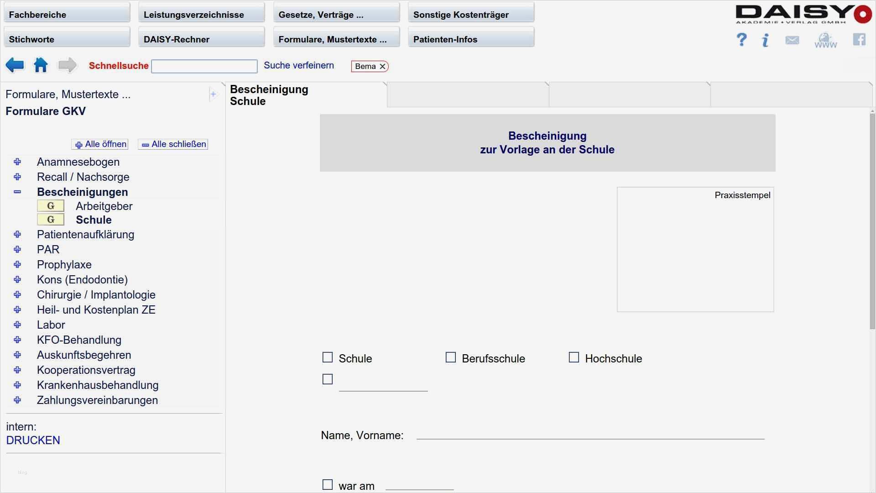
Task: Expand the Anamnesebogen tree node
Action: (17, 162)
